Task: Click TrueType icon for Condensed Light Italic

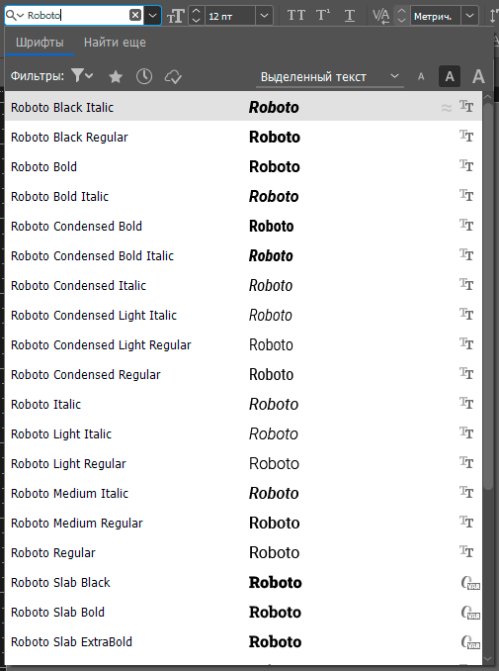Action: coord(466,314)
